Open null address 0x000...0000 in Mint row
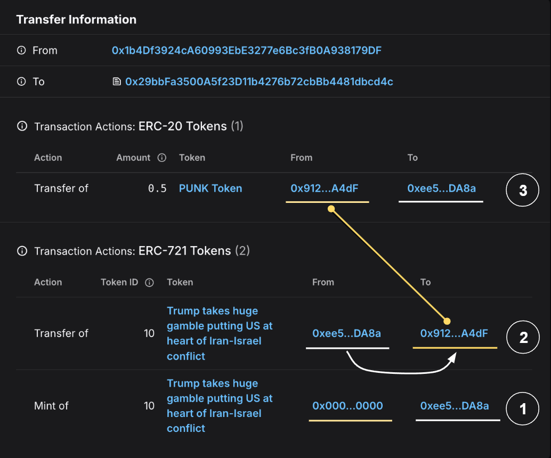The image size is (551, 458). tap(347, 406)
